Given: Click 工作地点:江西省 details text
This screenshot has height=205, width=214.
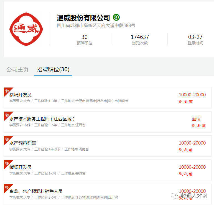Looking at the screenshot, I should pos(73,125).
